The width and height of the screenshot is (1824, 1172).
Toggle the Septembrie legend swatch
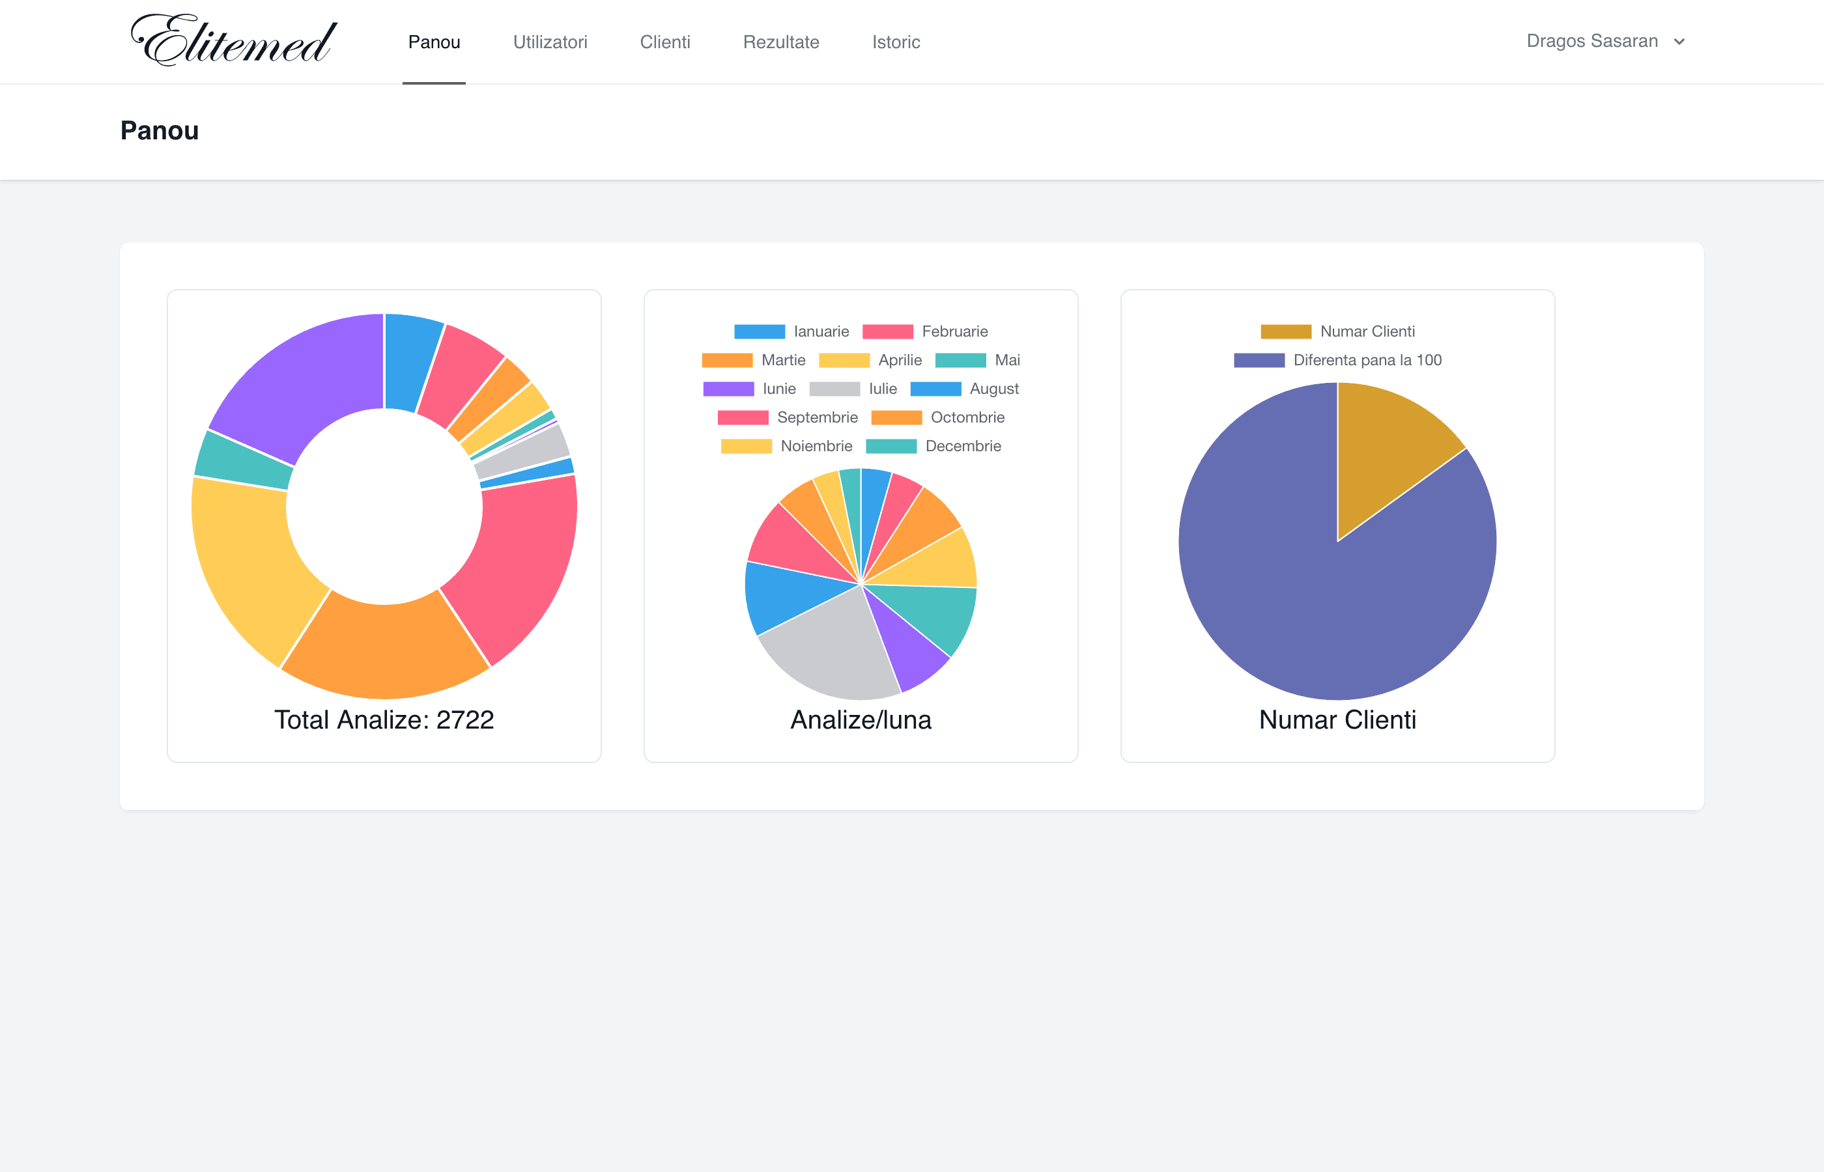coord(743,418)
